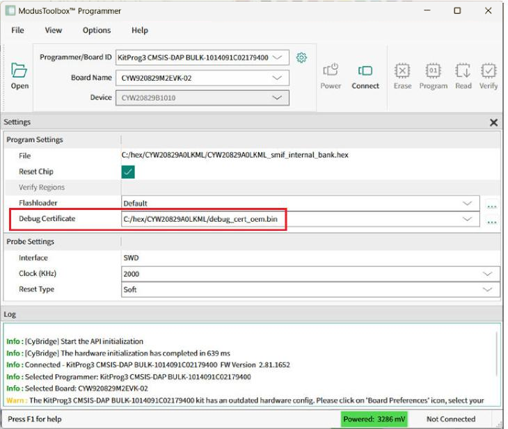The height and width of the screenshot is (429, 508).
Task: Open the Options menu
Action: (x=97, y=30)
